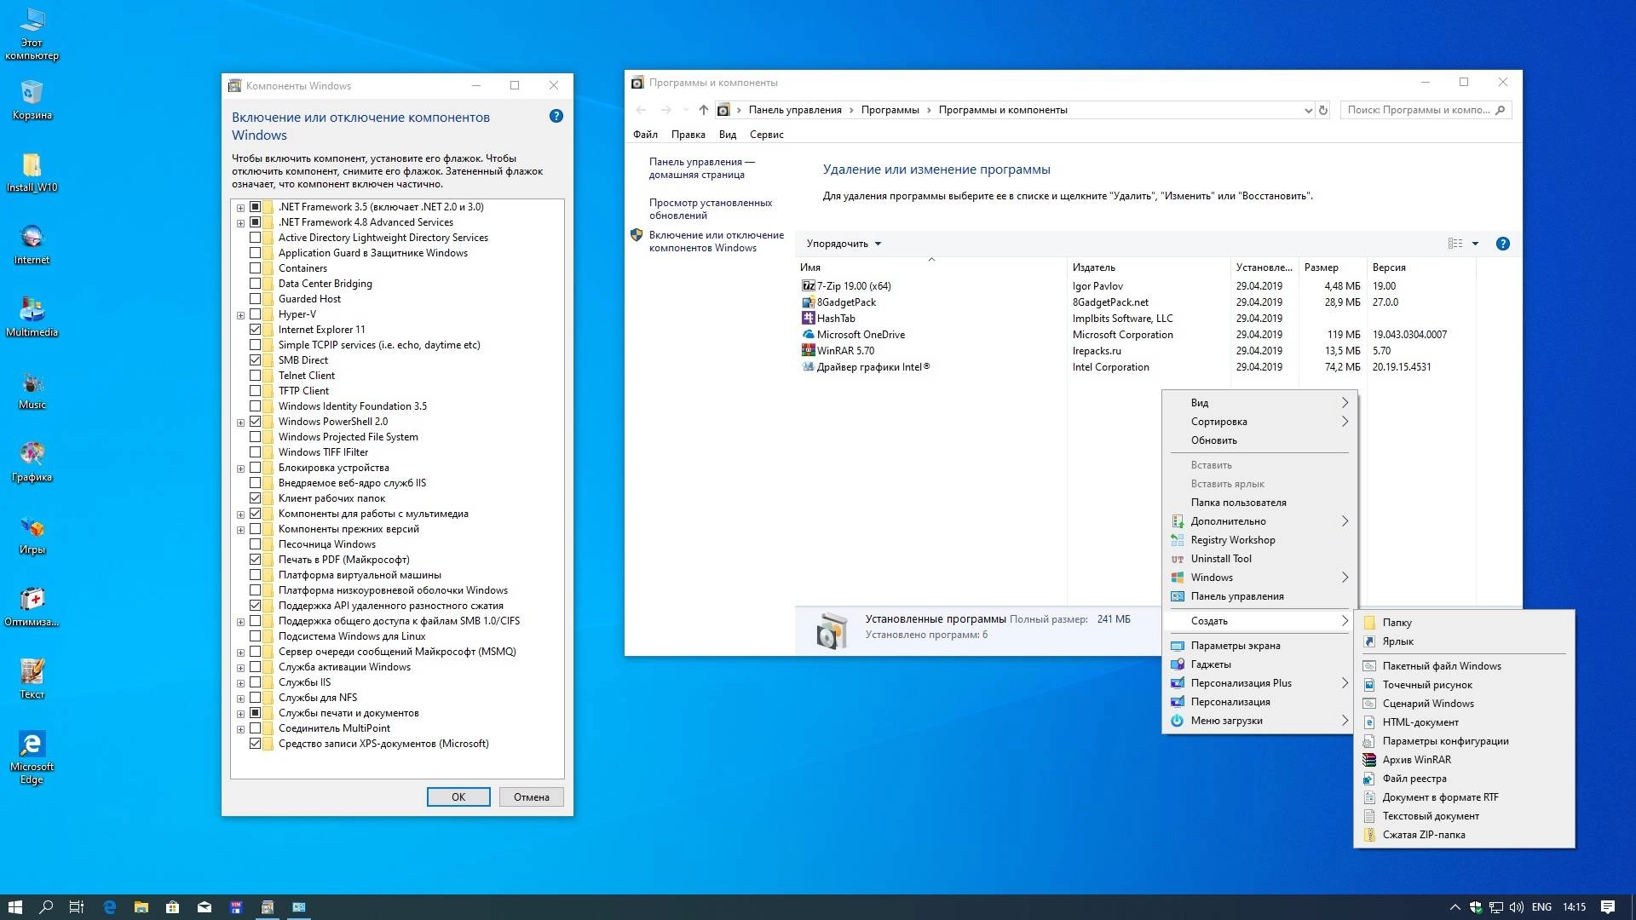Select the Microsoft Edge desktop icon

coord(32,757)
